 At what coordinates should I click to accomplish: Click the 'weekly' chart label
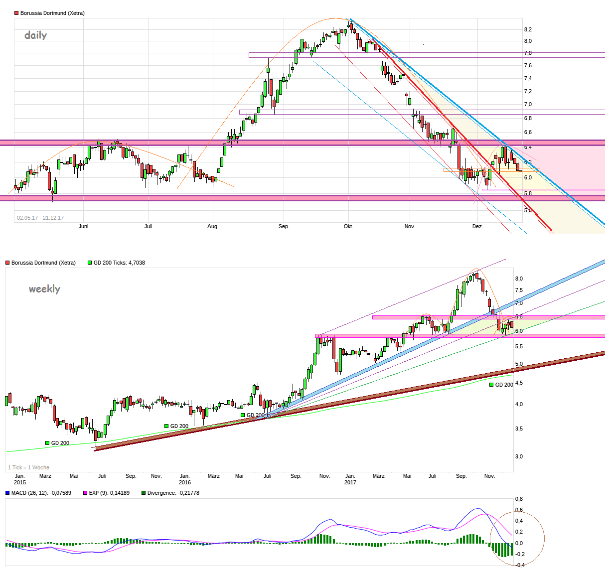coord(44,289)
